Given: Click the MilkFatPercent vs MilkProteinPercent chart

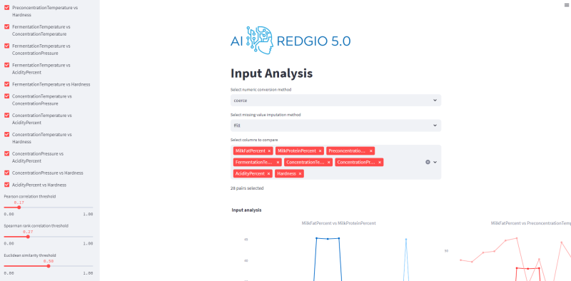Looking at the screenshot, I should pyautogui.click(x=338, y=251).
